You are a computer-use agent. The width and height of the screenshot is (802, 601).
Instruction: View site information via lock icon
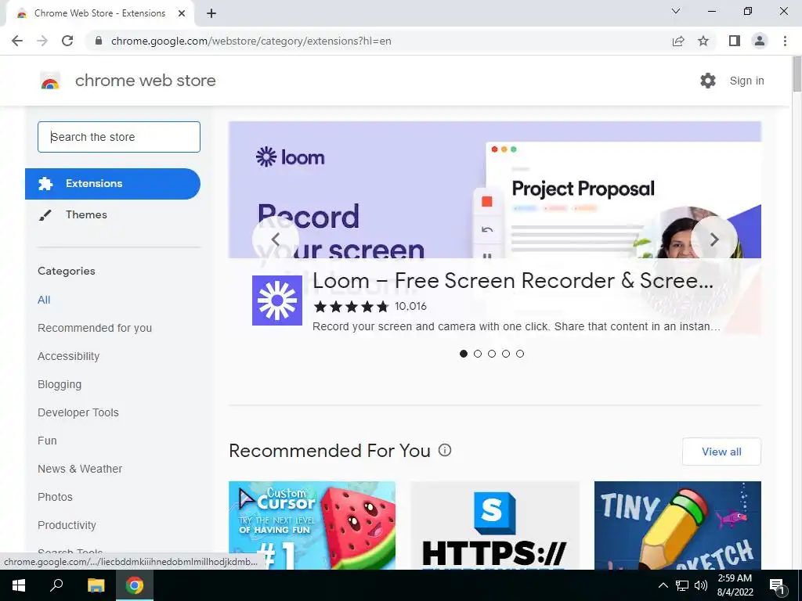tap(99, 41)
